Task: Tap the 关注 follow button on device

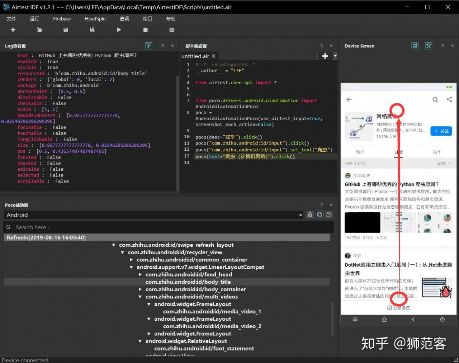Action: [441, 131]
